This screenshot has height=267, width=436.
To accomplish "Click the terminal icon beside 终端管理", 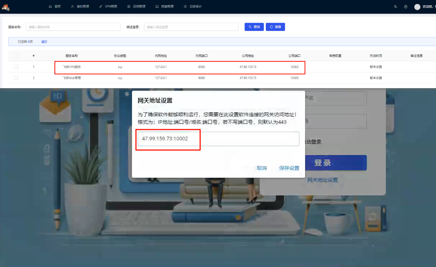I will [x=156, y=6].
